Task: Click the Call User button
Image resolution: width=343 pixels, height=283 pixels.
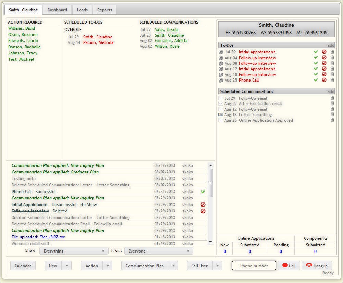Action: point(200,266)
